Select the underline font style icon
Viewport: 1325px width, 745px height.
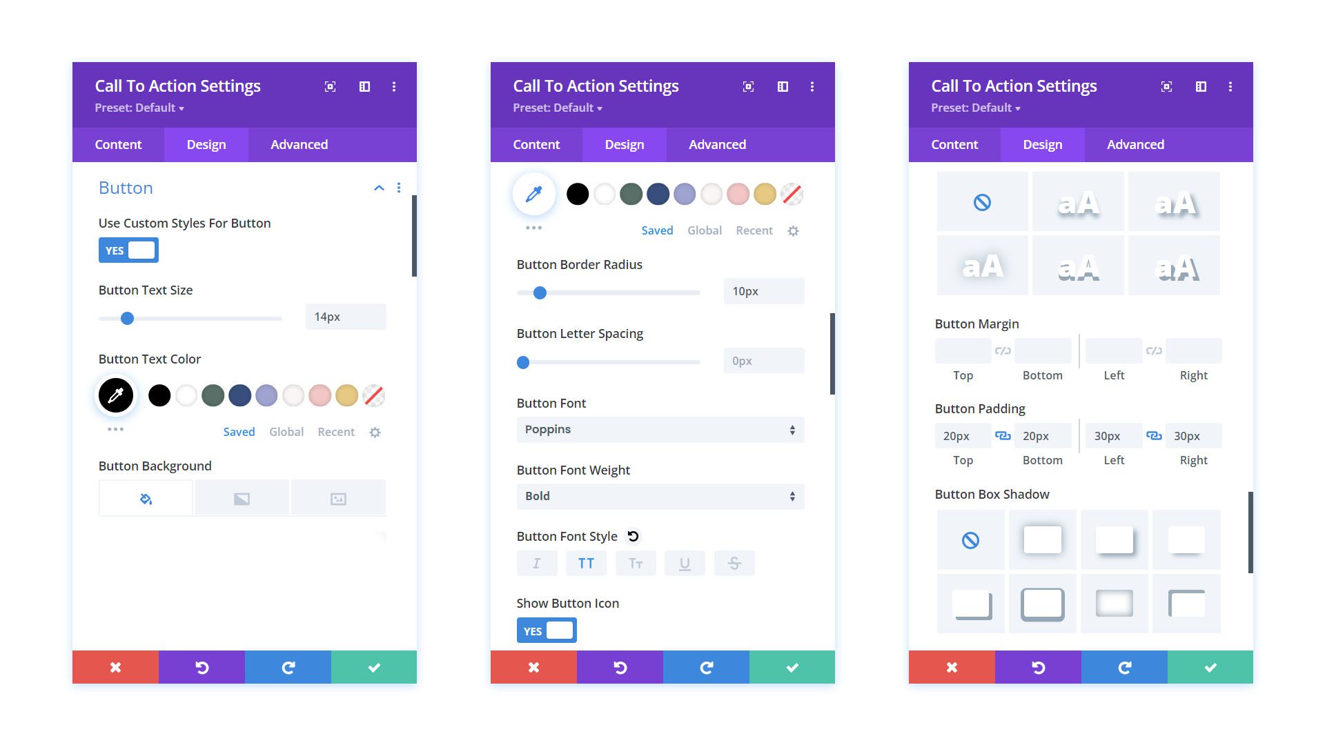coord(683,563)
